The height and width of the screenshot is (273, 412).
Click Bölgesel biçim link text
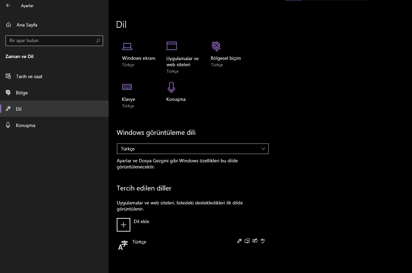click(x=226, y=58)
